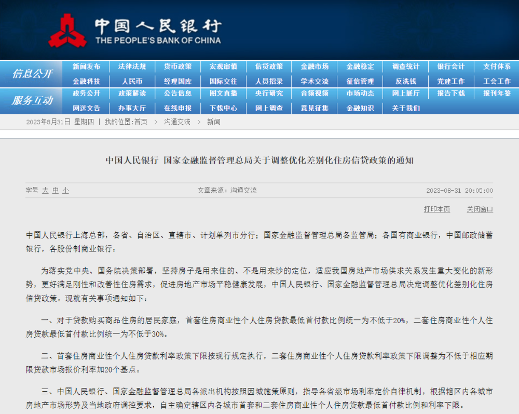The height and width of the screenshot is (414, 519).
Task: Select 调查统计 in the navigation bar
Action: pyautogui.click(x=406, y=66)
